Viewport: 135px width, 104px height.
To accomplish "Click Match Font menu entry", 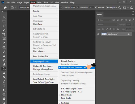I will 39,51.
